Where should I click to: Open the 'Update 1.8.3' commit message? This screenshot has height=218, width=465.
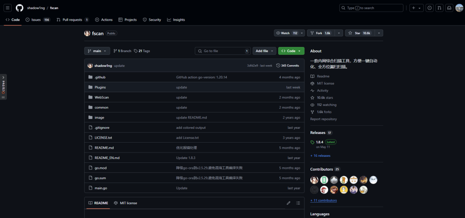[186, 158]
